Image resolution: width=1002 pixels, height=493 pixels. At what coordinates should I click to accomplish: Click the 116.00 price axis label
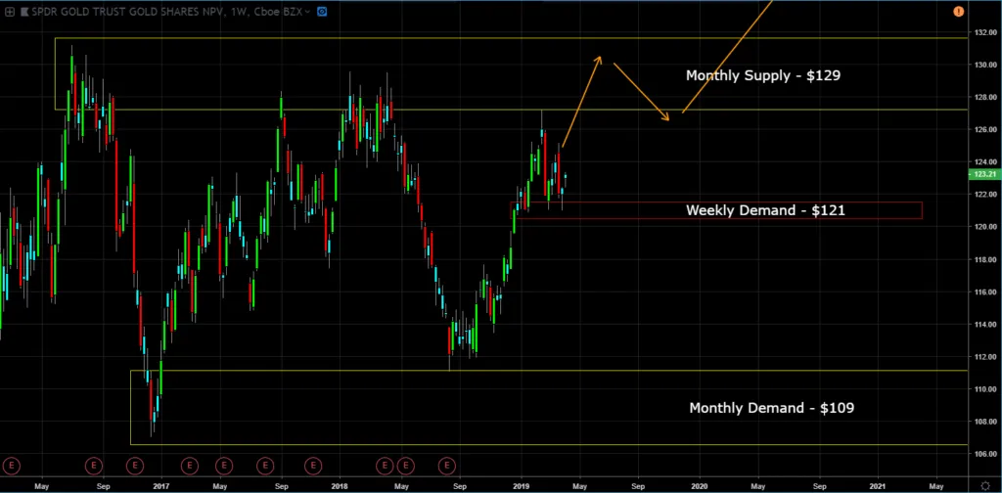point(983,291)
